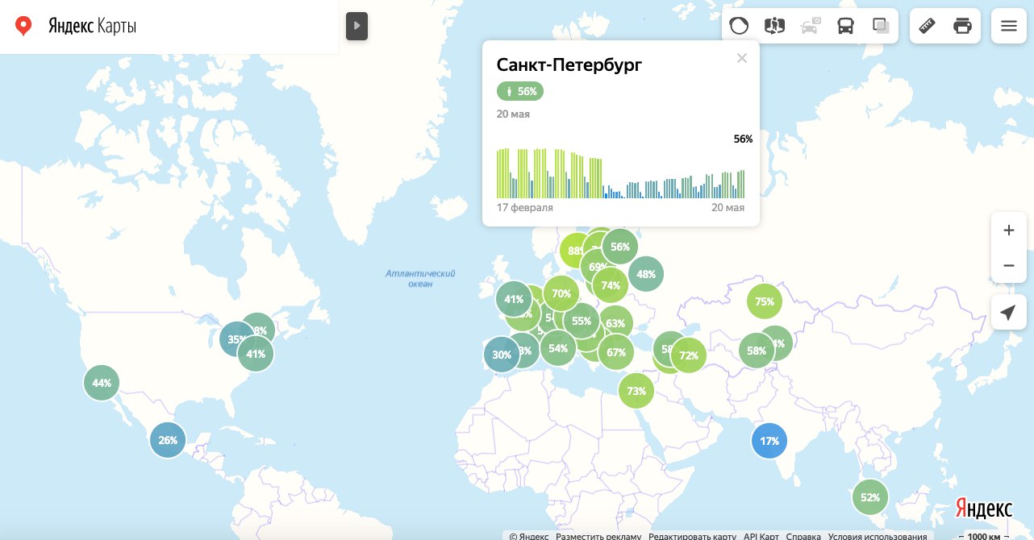Zoom in with the plus button

click(x=1008, y=231)
